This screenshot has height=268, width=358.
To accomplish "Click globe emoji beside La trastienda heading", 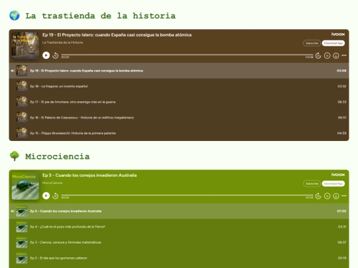I will point(15,15).
